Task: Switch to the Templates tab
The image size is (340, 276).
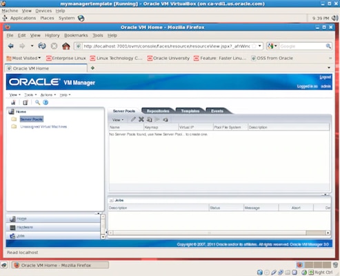Action: (190, 111)
